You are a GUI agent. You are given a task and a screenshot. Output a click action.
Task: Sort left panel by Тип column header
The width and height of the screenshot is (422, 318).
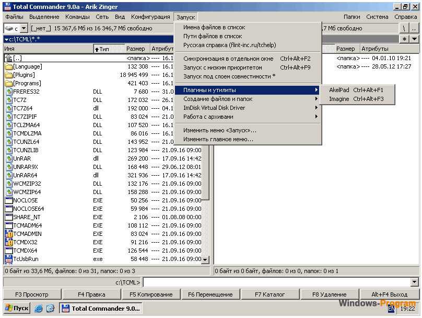click(x=109, y=49)
